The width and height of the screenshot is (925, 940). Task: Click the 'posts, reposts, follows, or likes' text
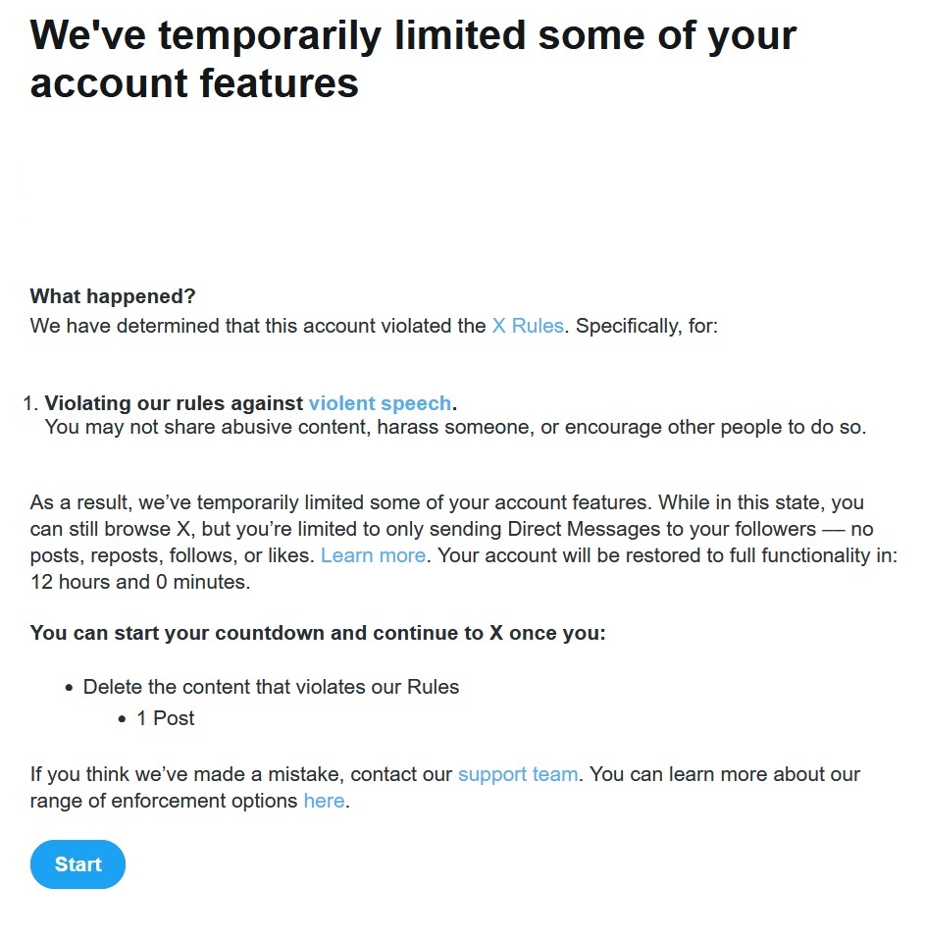tap(172, 555)
